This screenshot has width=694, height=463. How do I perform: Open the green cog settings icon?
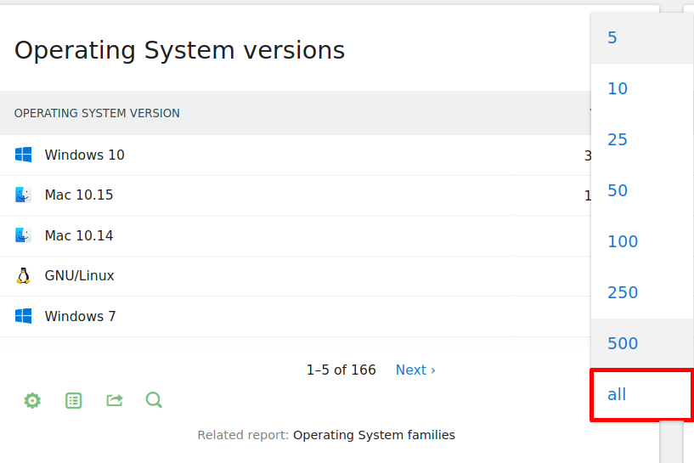(x=32, y=401)
